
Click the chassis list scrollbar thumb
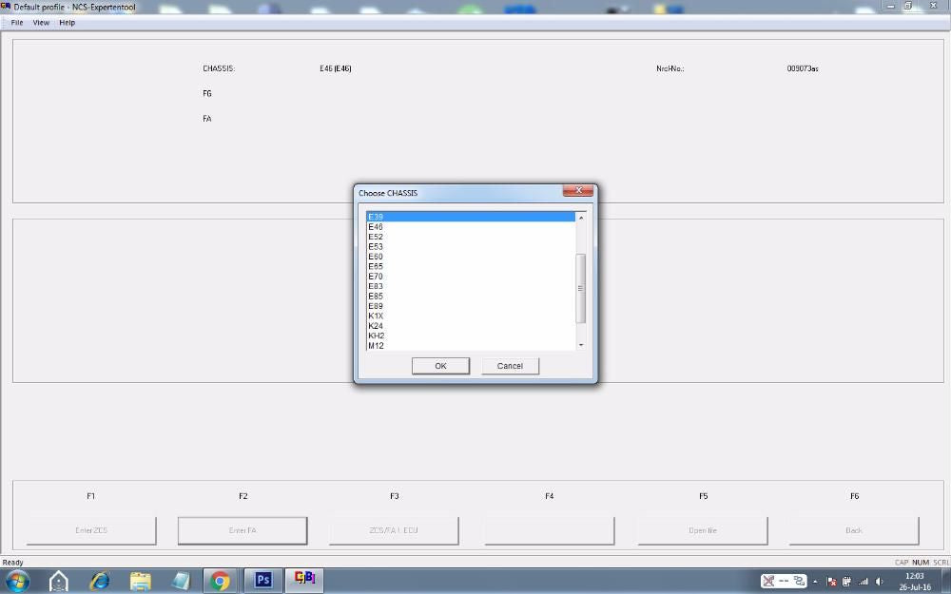[x=581, y=288]
